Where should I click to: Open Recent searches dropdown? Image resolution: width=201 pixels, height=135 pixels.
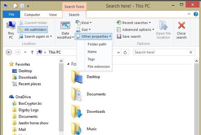pos(134,23)
